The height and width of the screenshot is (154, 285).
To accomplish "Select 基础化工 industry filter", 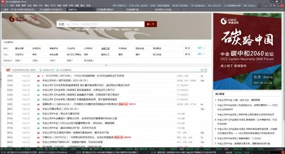I will 105,54.
